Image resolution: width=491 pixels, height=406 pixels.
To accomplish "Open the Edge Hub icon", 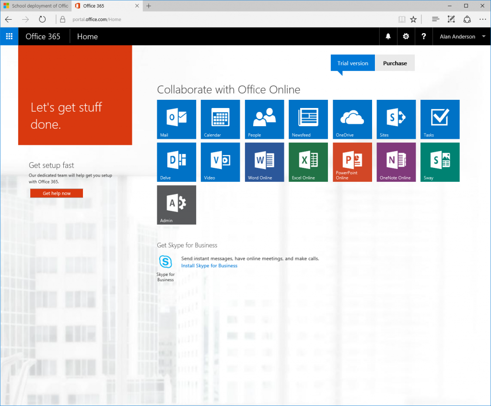I will (x=435, y=20).
